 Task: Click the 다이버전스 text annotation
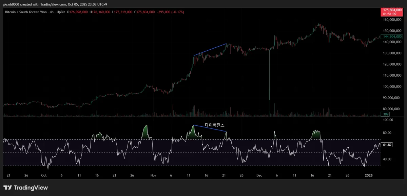point(214,125)
